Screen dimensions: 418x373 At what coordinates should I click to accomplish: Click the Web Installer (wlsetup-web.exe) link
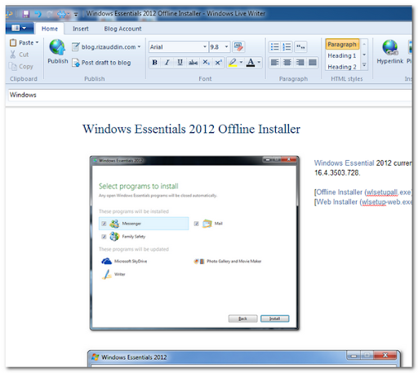tap(364, 202)
